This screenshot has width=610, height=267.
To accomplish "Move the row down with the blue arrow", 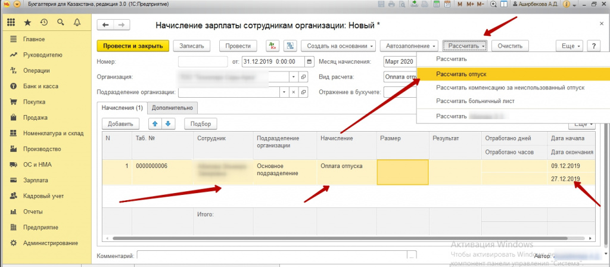I will point(169,124).
